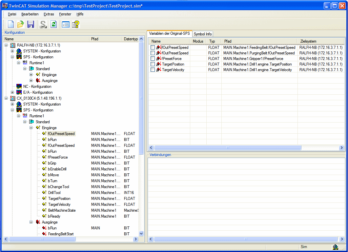Collapse the CX_0130C4 root node

6,98
